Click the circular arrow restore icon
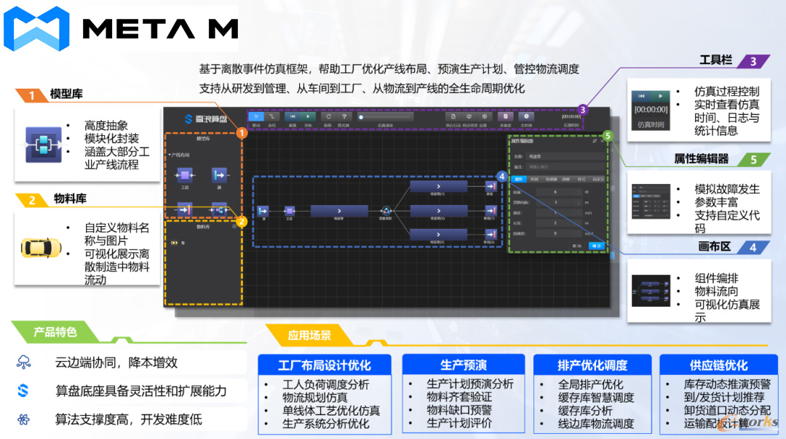The image size is (786, 439). coord(328,116)
